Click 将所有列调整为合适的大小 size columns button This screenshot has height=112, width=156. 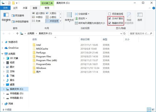coord(90,23)
